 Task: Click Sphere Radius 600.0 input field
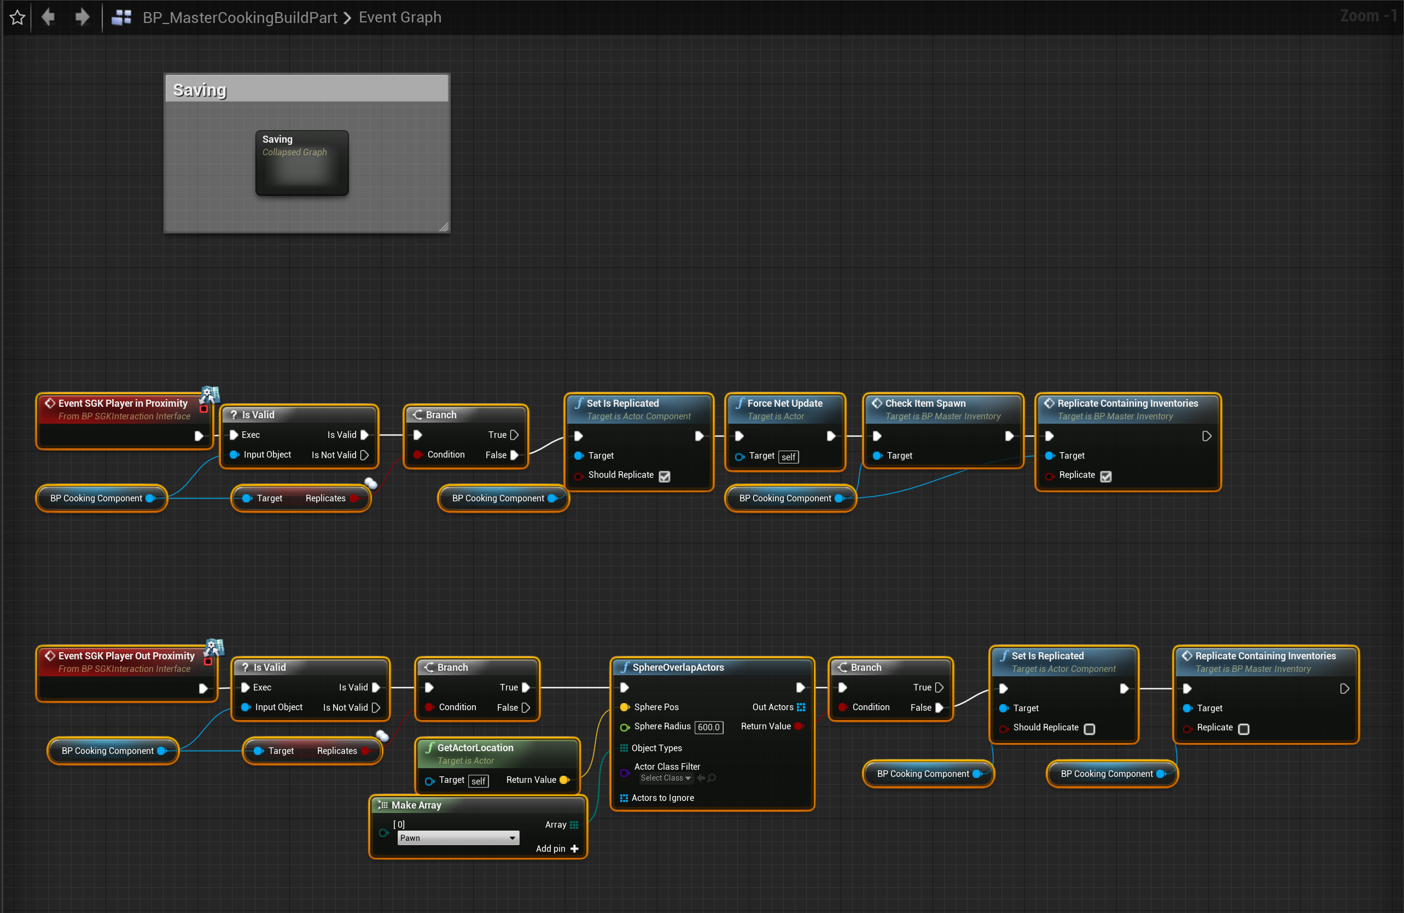point(708,727)
